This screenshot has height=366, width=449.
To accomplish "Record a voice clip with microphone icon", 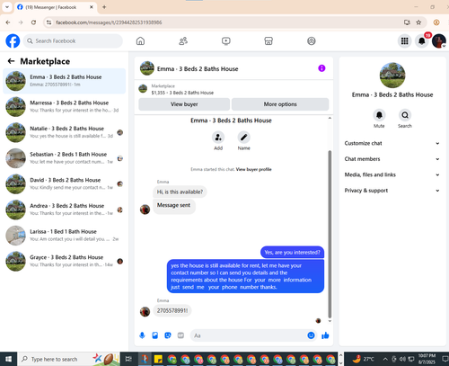I will click(142, 335).
